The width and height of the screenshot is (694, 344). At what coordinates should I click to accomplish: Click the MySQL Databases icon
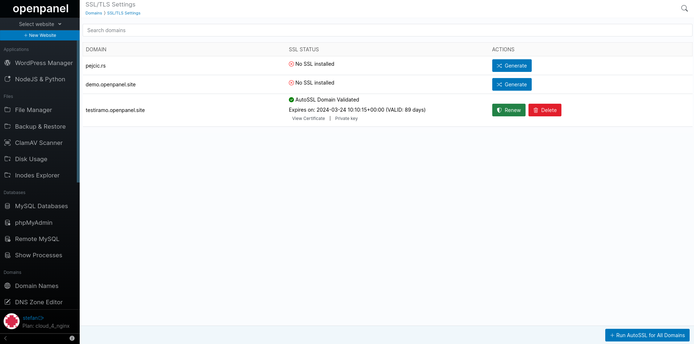tap(7, 206)
